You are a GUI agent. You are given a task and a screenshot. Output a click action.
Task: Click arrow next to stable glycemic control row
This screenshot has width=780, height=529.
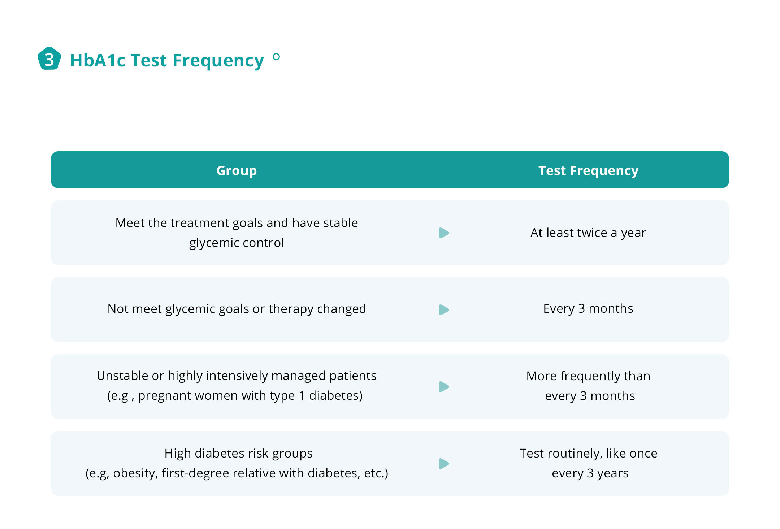click(x=444, y=233)
